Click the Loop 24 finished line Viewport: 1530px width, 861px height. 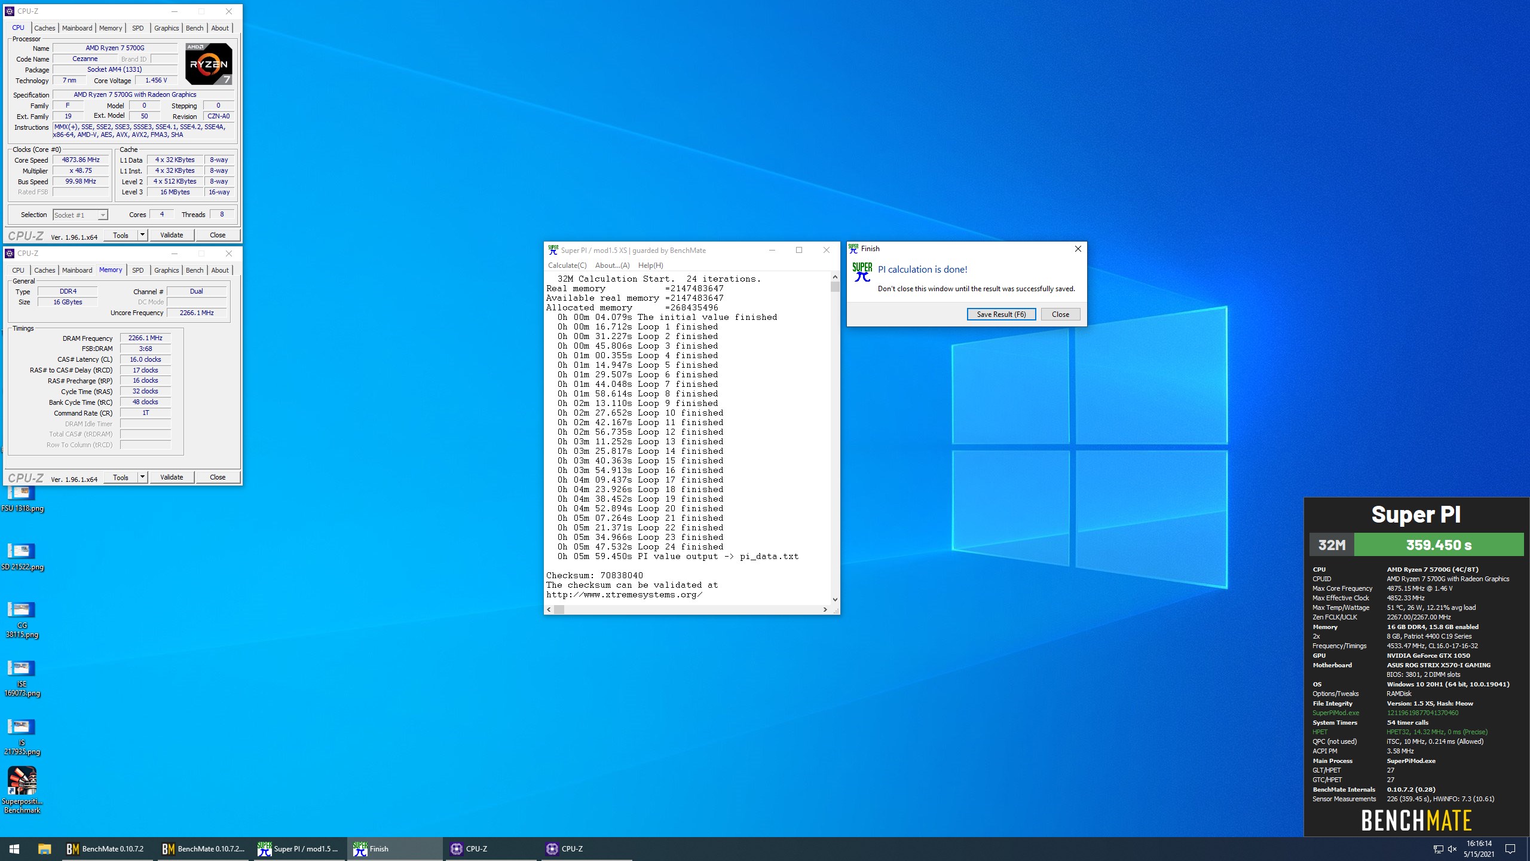(640, 546)
